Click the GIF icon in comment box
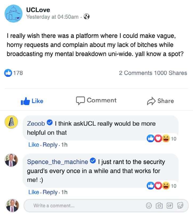The image size is (193, 216). (x=170, y=206)
